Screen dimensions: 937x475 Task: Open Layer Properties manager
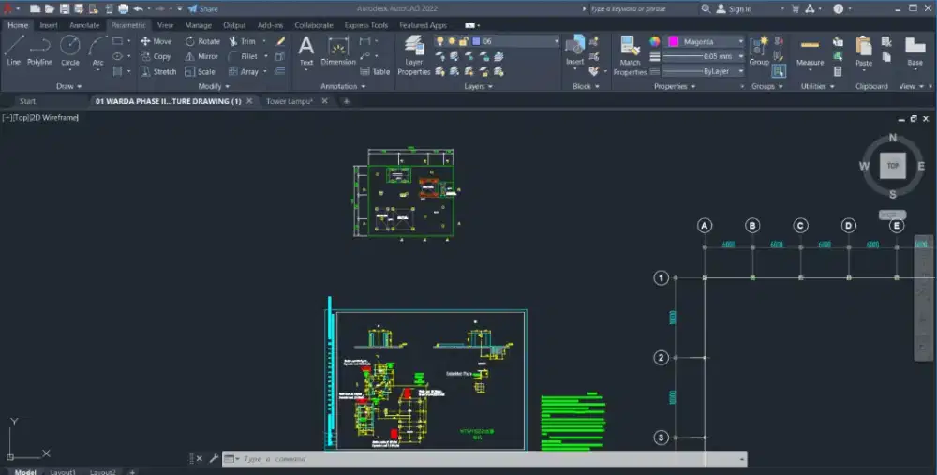pyautogui.click(x=413, y=55)
